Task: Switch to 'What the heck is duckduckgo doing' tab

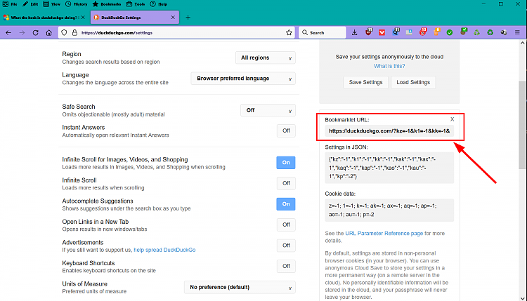Action: tap(44, 18)
